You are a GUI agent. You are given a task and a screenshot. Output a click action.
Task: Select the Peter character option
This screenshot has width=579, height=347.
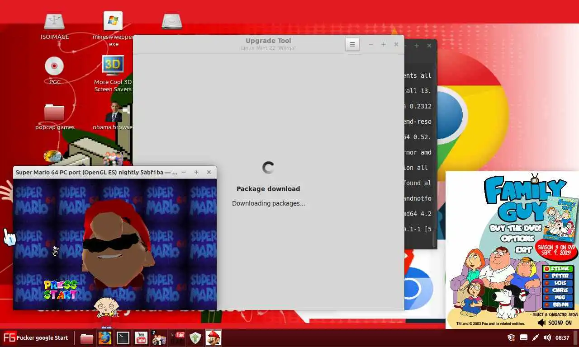557,276
